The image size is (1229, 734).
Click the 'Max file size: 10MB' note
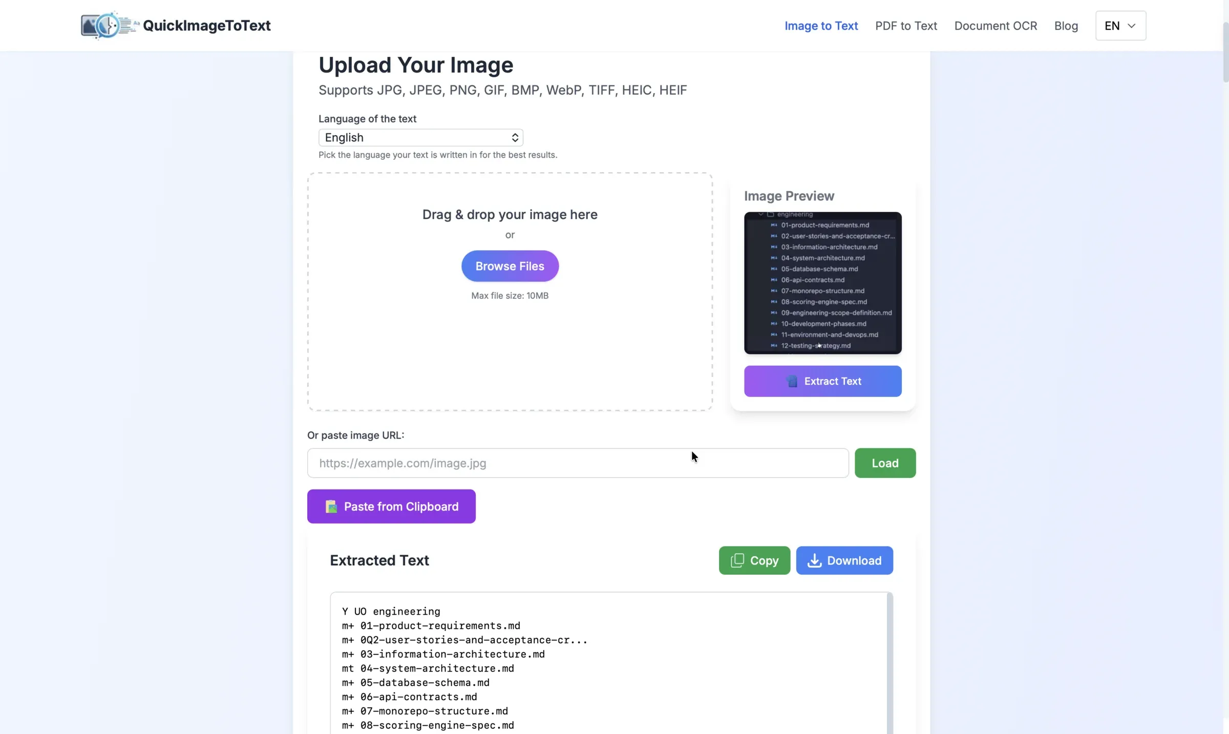(x=510, y=296)
